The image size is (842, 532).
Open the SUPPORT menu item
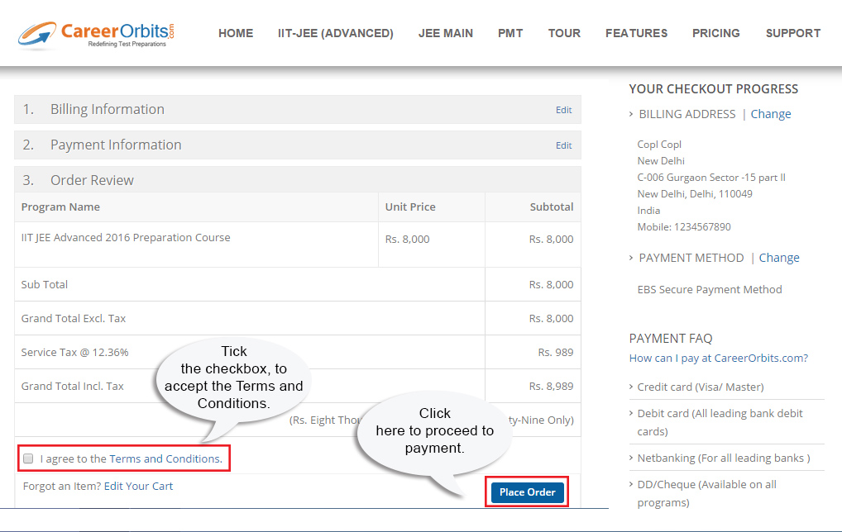(x=792, y=33)
